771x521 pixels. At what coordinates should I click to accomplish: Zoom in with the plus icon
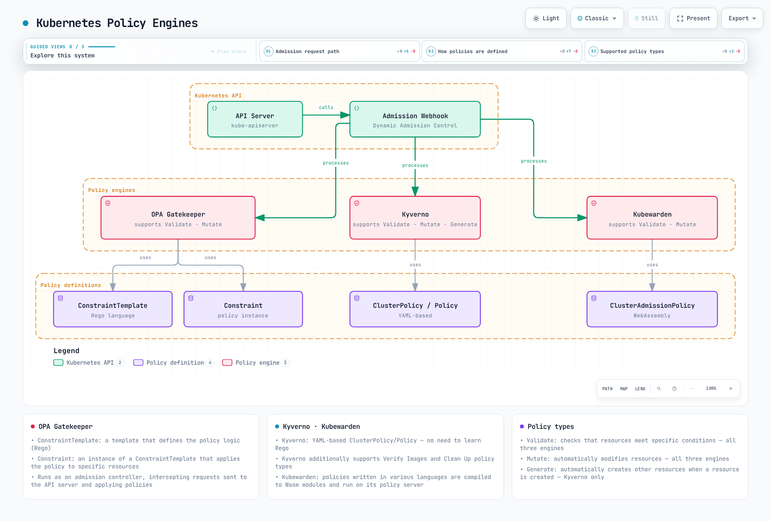(x=731, y=388)
